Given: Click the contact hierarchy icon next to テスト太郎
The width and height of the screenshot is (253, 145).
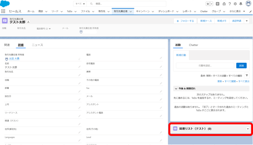Looking at the screenshot, I should click(28, 22).
